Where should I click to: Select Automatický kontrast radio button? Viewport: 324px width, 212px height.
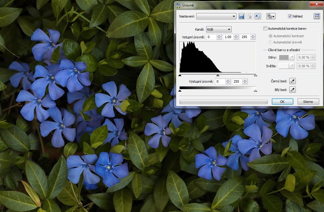pos(271,36)
